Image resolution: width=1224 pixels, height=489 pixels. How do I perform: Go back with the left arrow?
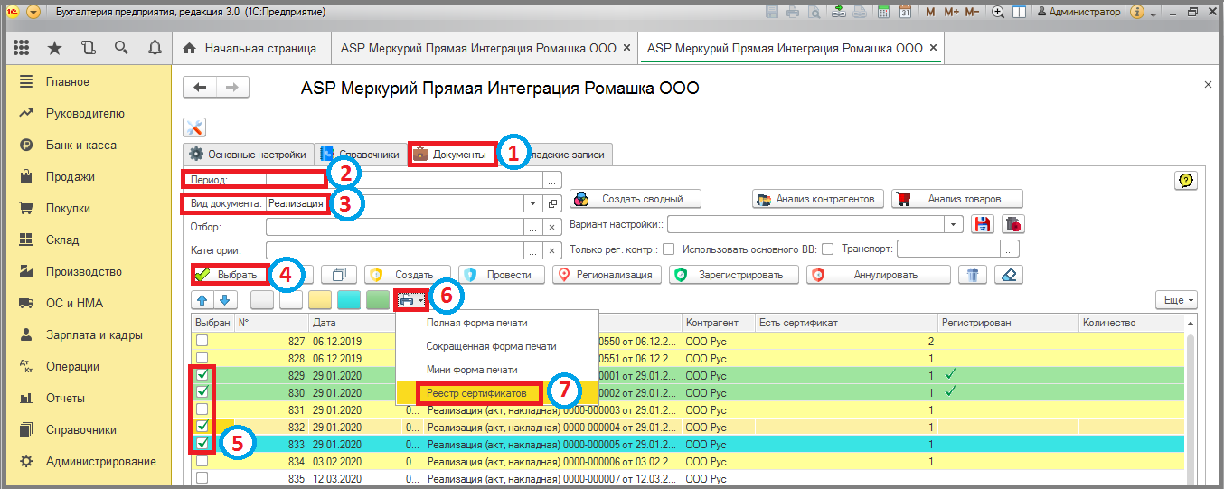[x=200, y=87]
